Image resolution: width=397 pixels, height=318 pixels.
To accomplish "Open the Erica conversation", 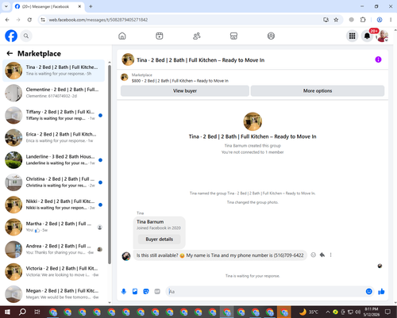I will pyautogui.click(x=54, y=137).
